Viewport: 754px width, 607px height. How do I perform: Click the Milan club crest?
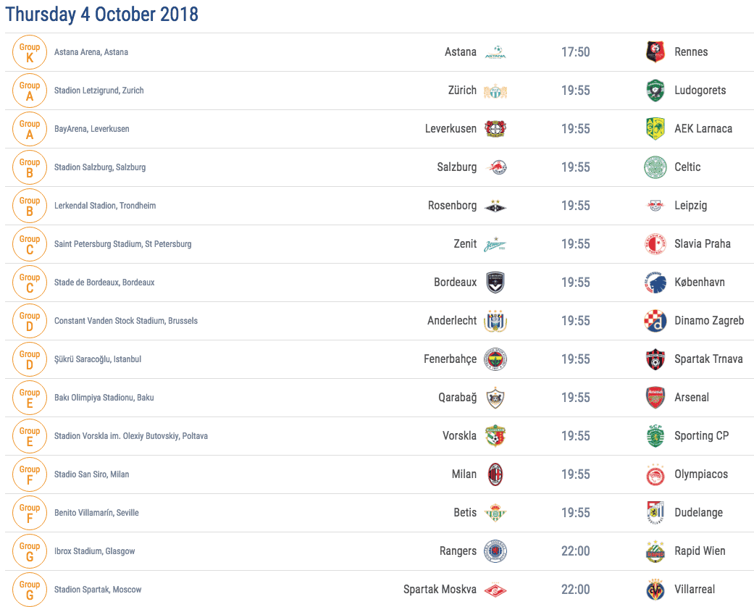pyautogui.click(x=495, y=474)
